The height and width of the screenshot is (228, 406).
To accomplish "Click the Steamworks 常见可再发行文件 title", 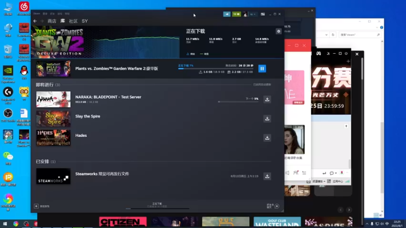I will [x=102, y=174].
